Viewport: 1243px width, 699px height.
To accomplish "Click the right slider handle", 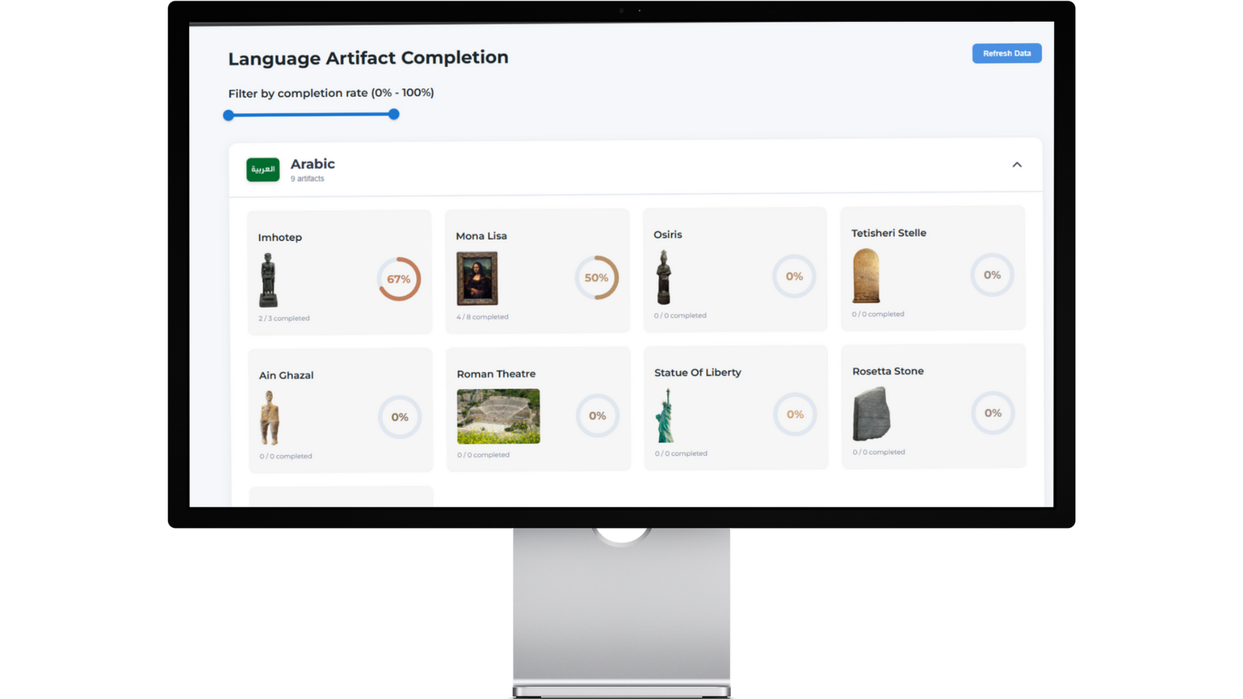I will (x=394, y=115).
